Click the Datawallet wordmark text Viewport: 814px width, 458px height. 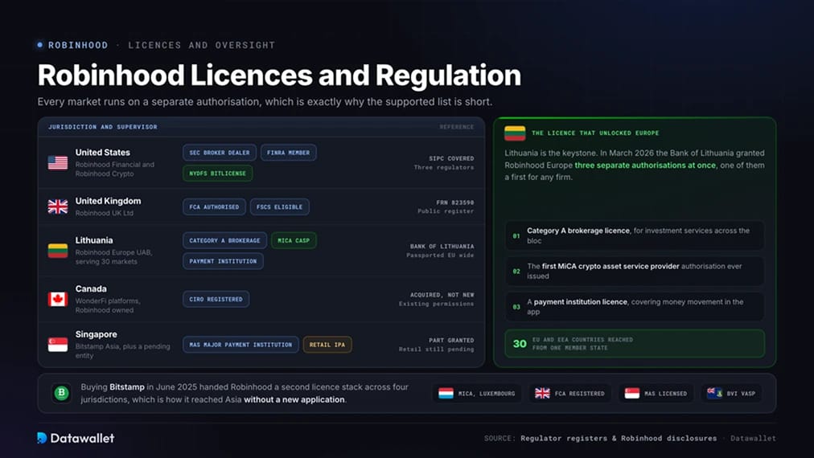82,438
